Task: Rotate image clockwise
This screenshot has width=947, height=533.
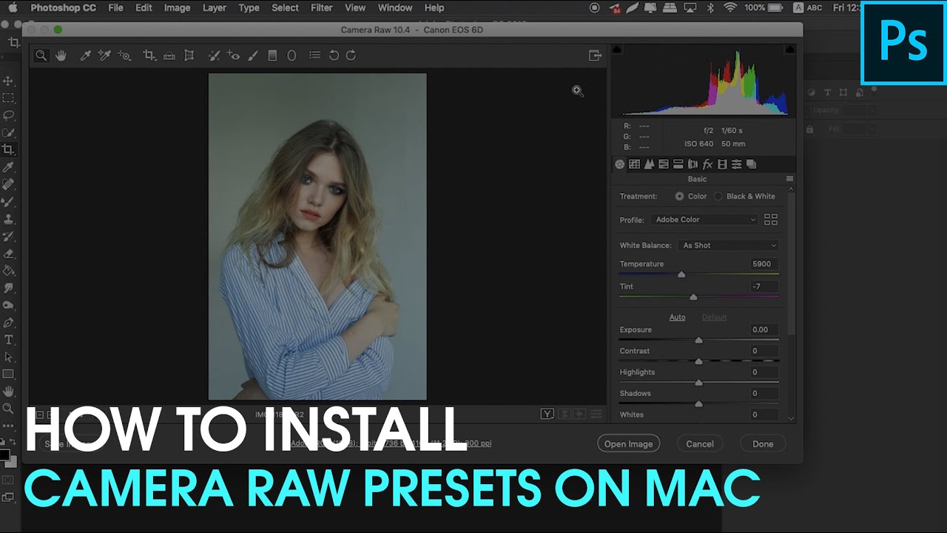Action: (351, 56)
